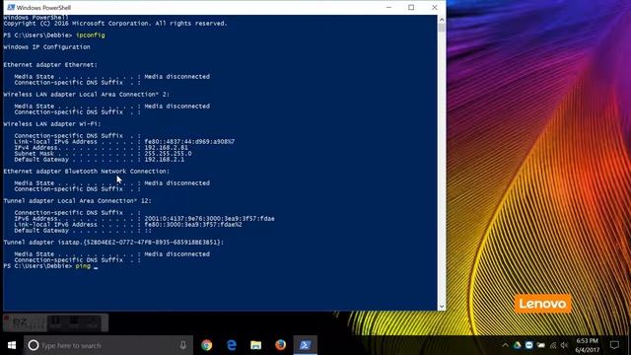Viewport: 631px width, 355px height.
Task: Click 'Wireless LAN adapter Wi-Fi:' heading
Action: tap(52, 123)
